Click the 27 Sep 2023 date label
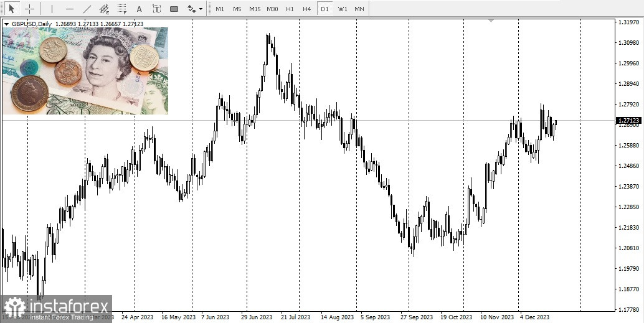Screen dimensions: 644x323 [417, 317]
